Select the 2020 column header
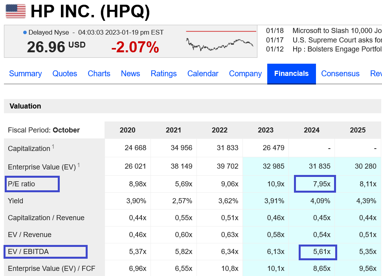Viewport: 382px width, 276px height. [x=127, y=130]
